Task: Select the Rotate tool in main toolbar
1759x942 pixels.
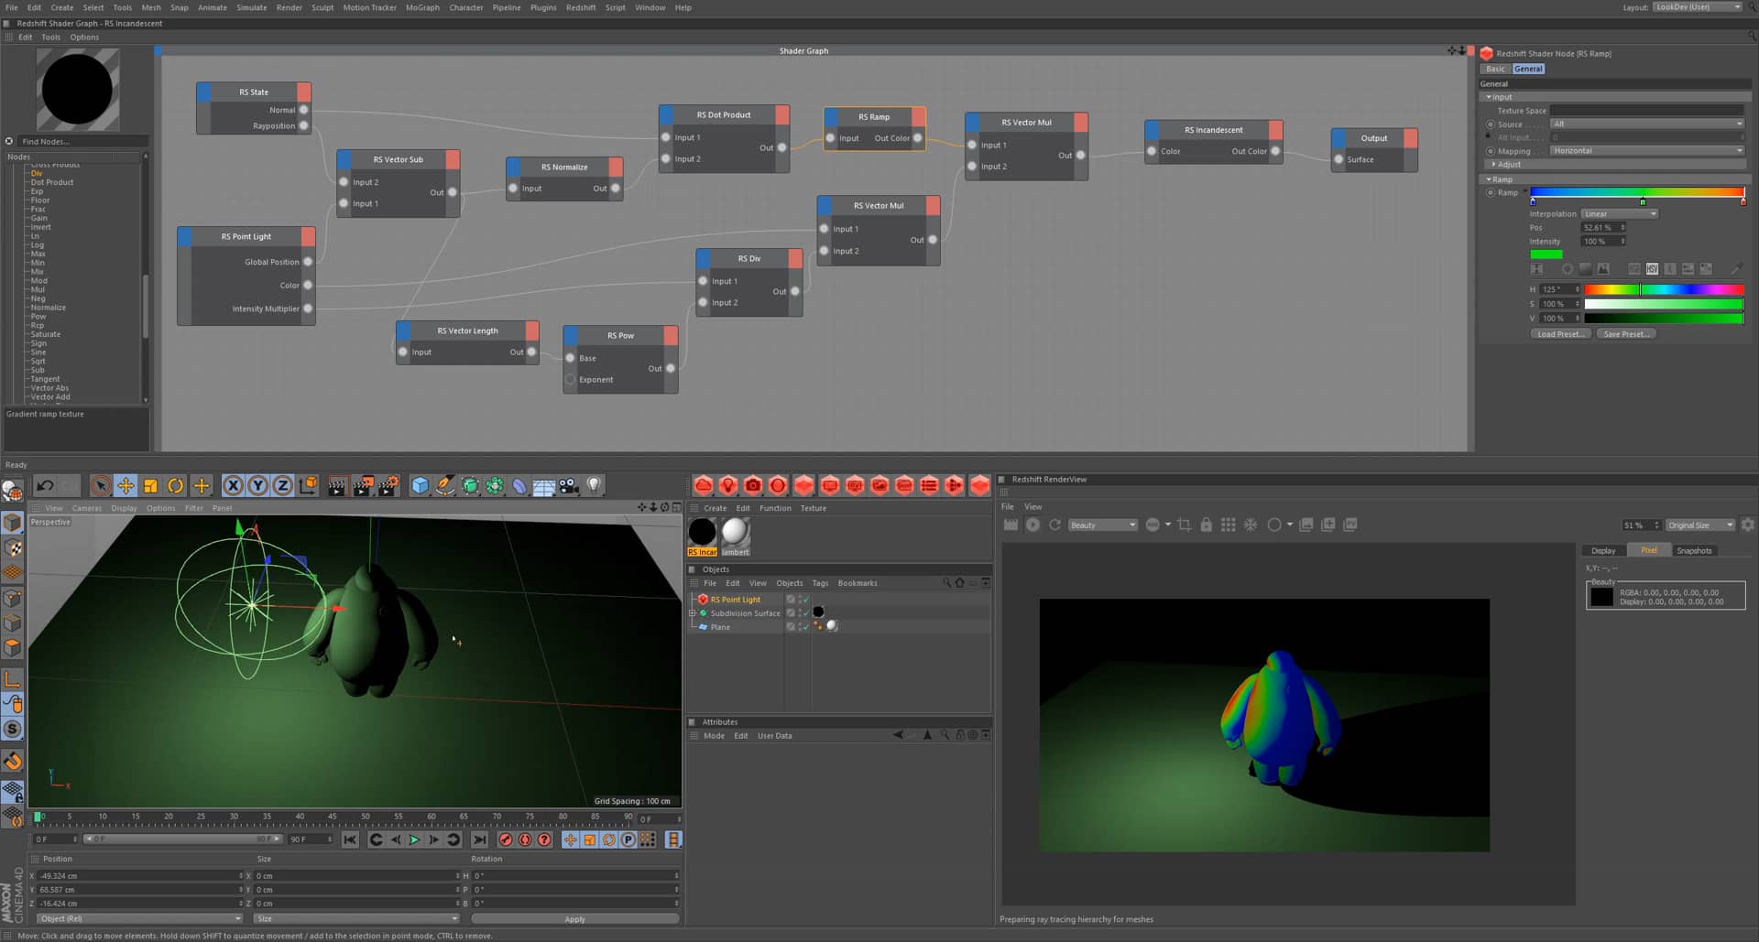Action: click(x=175, y=485)
